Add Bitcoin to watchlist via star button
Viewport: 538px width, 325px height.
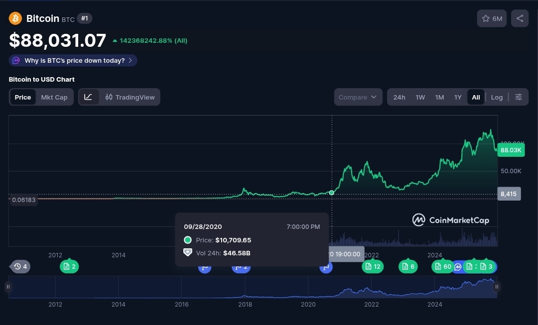[x=492, y=18]
